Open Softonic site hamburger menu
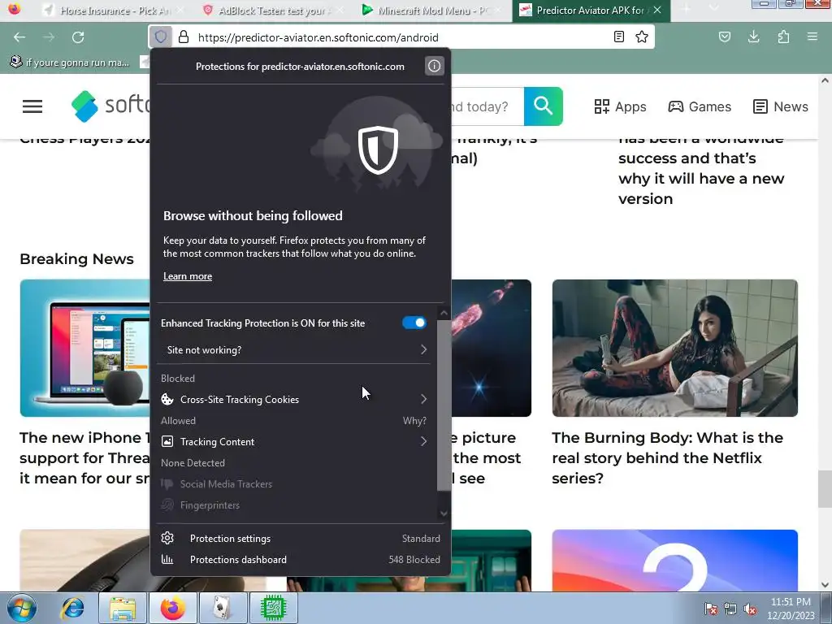 click(32, 106)
